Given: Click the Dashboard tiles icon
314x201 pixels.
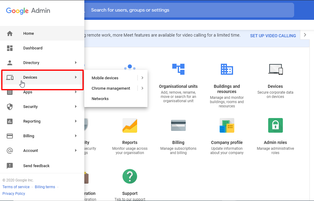Looking at the screenshot, I should point(9,48).
